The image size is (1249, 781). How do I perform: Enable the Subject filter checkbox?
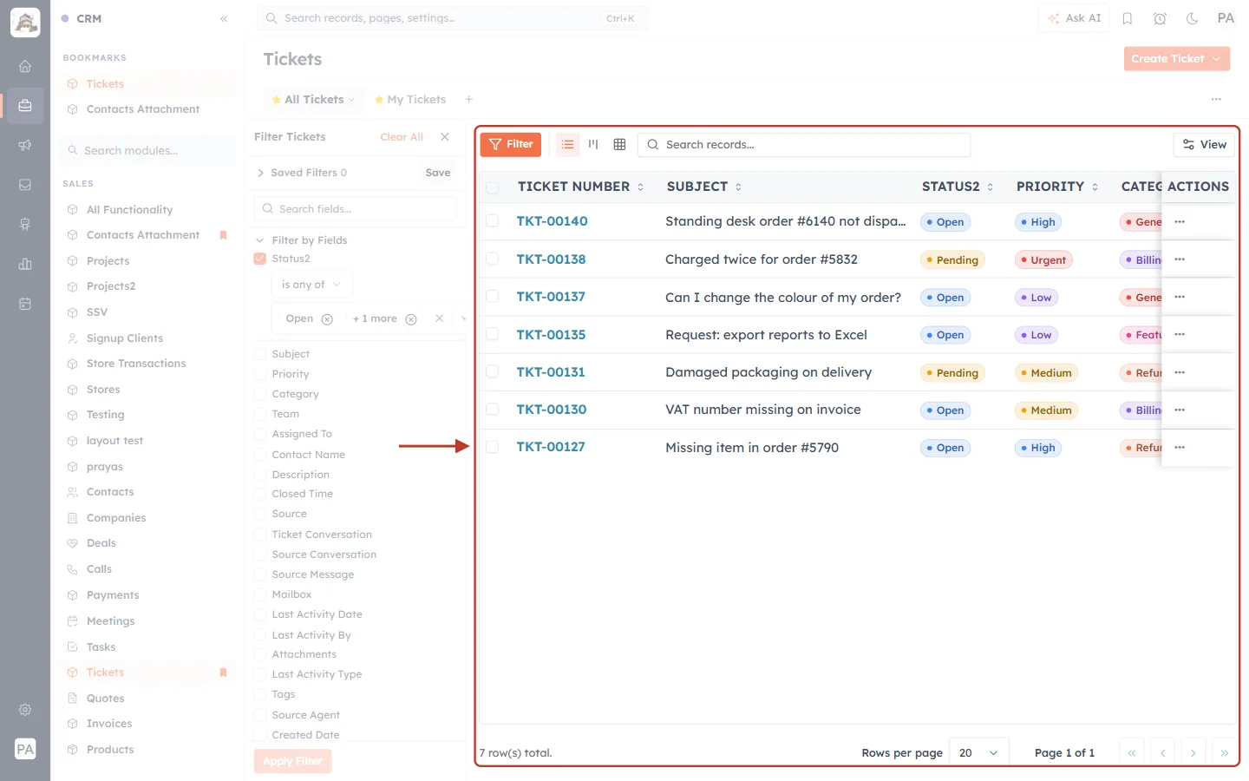[x=259, y=354]
